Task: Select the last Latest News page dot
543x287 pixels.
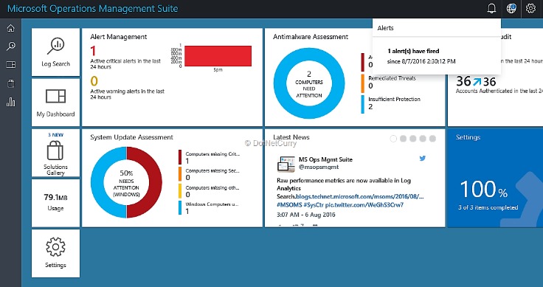Action: 432,139
